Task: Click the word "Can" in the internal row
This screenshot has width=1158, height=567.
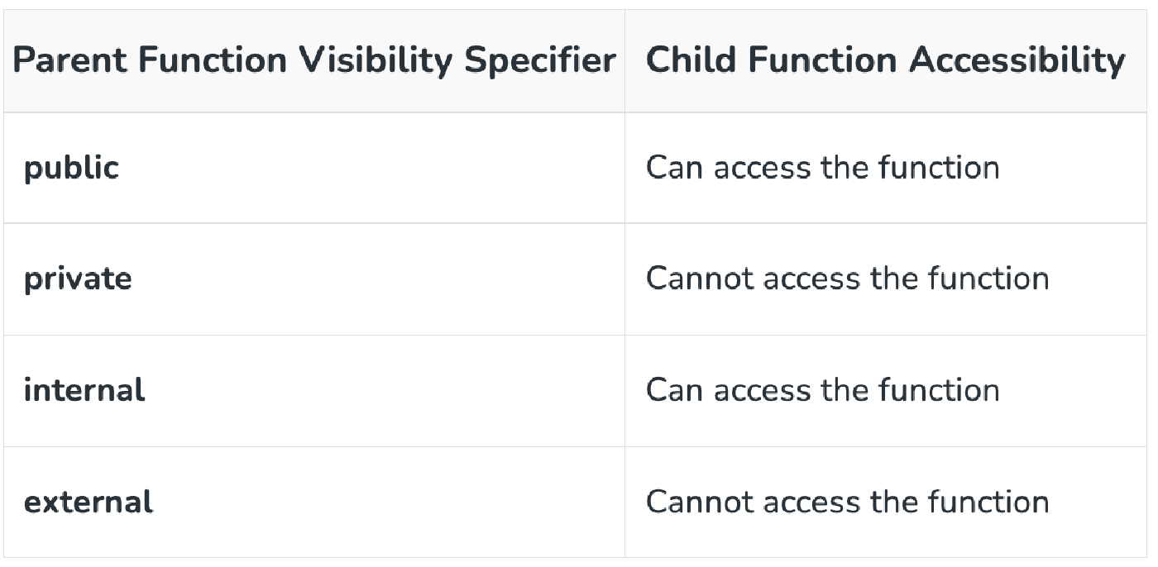Action: [x=675, y=390]
